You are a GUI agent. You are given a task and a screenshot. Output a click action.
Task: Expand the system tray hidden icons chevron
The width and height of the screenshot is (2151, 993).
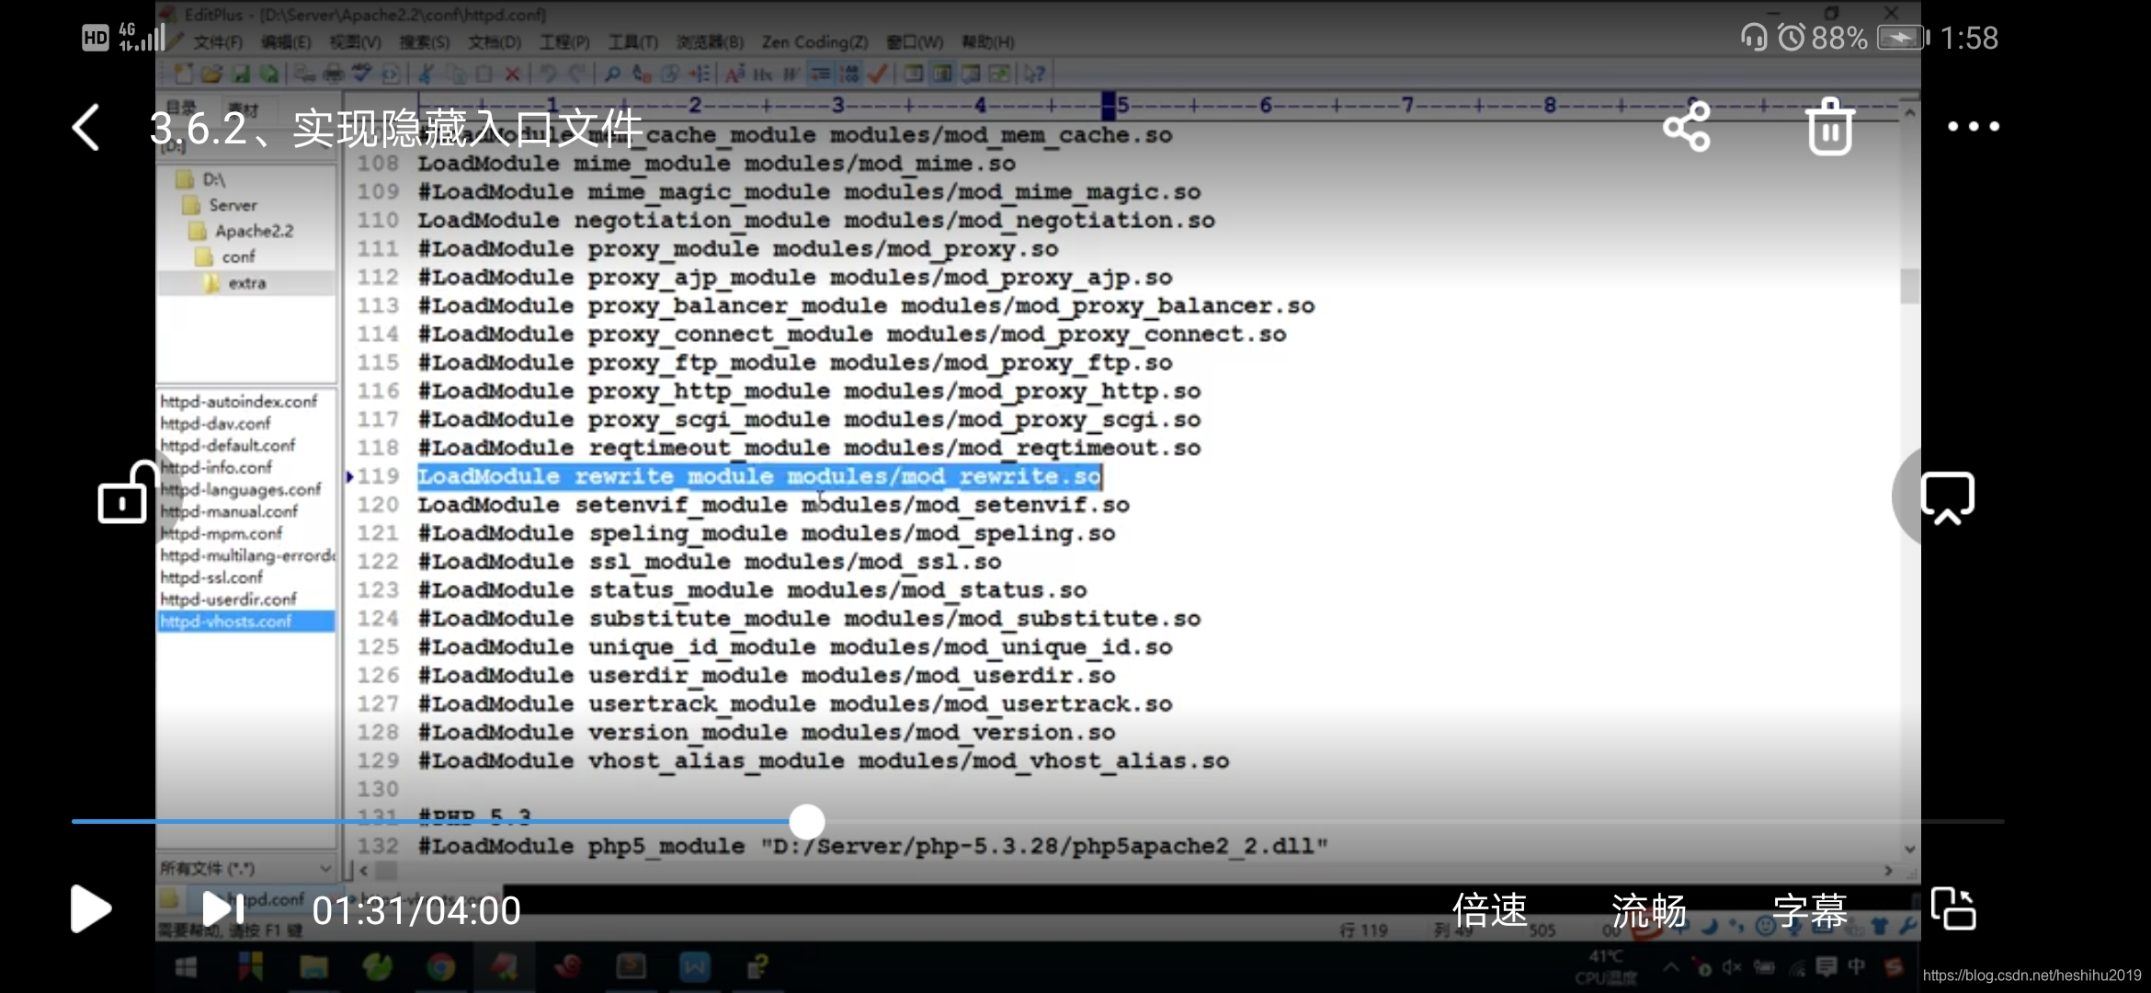(x=1671, y=966)
